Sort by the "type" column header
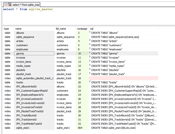 (6, 29)
